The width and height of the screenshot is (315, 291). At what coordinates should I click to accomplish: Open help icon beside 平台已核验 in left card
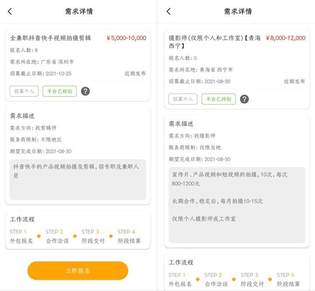pos(85,91)
